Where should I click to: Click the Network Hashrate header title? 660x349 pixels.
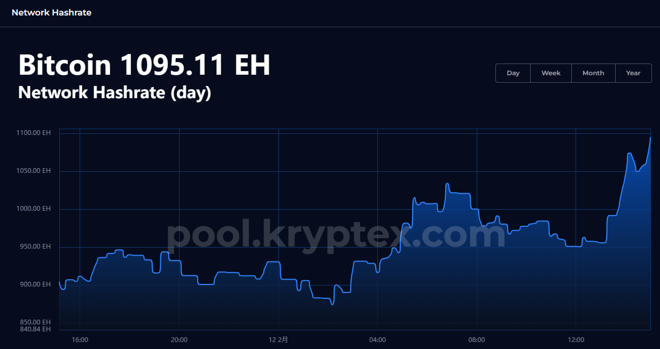coord(51,13)
